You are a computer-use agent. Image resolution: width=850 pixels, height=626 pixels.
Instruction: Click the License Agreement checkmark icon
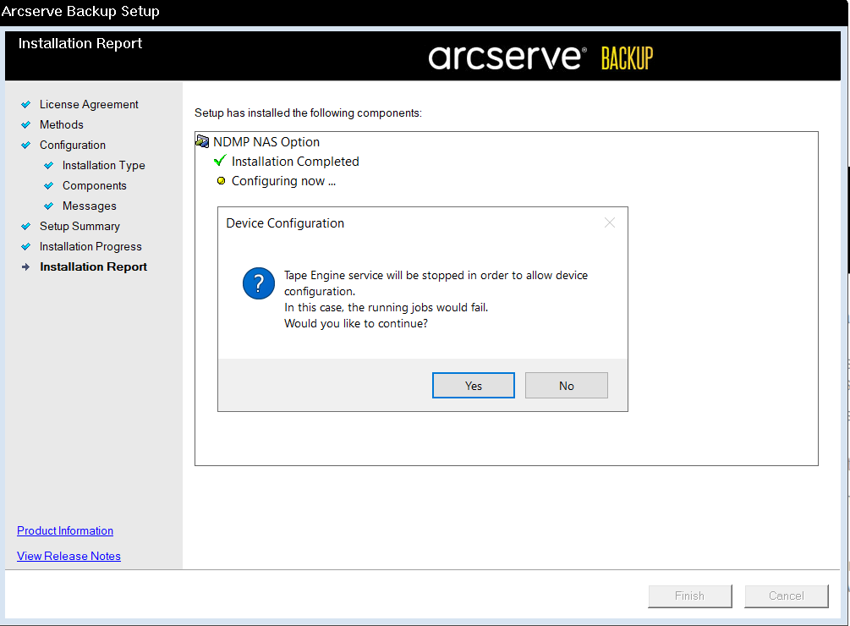[x=25, y=104]
